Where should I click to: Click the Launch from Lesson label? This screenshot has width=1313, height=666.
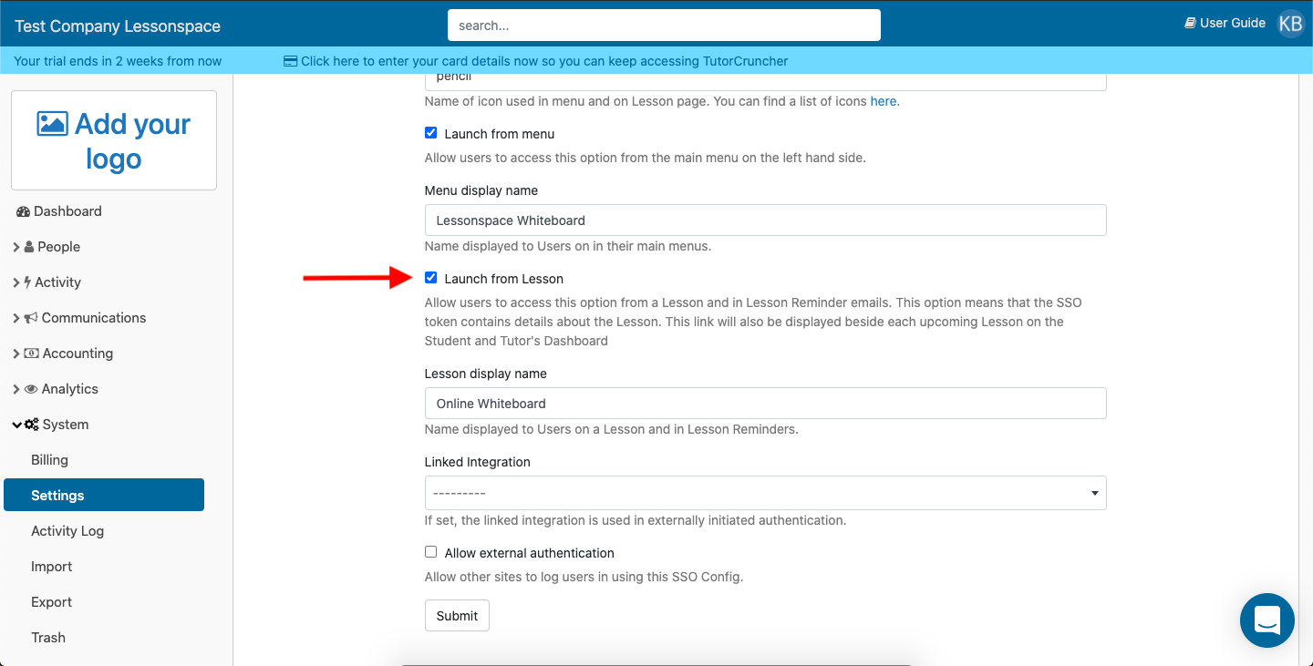click(504, 279)
